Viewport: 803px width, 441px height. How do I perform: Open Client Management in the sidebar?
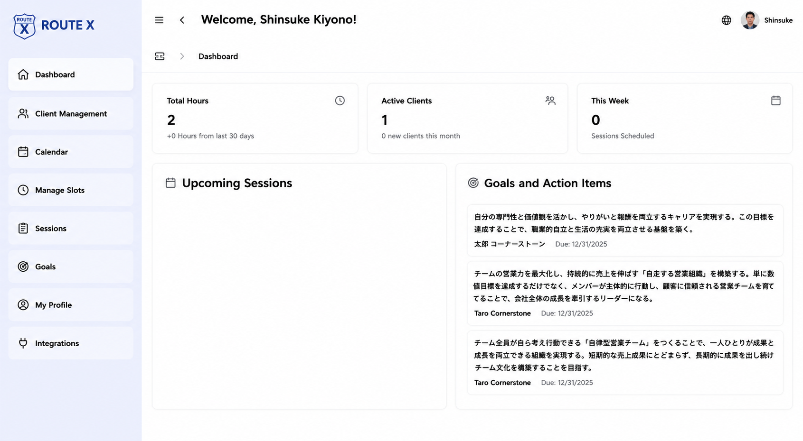click(x=71, y=113)
